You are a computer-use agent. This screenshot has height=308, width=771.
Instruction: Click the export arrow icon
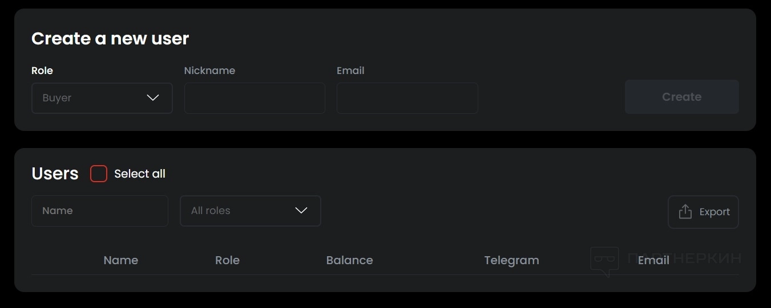685,212
